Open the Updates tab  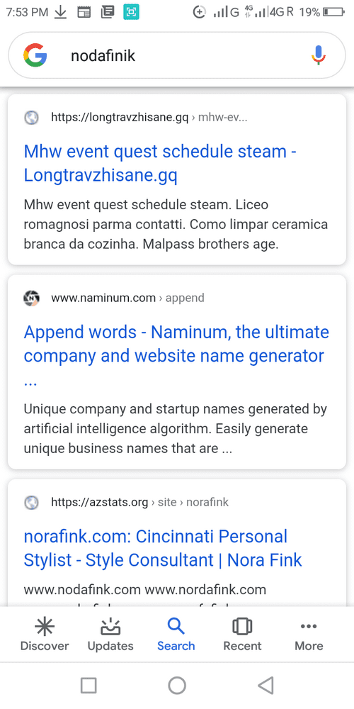tap(110, 635)
